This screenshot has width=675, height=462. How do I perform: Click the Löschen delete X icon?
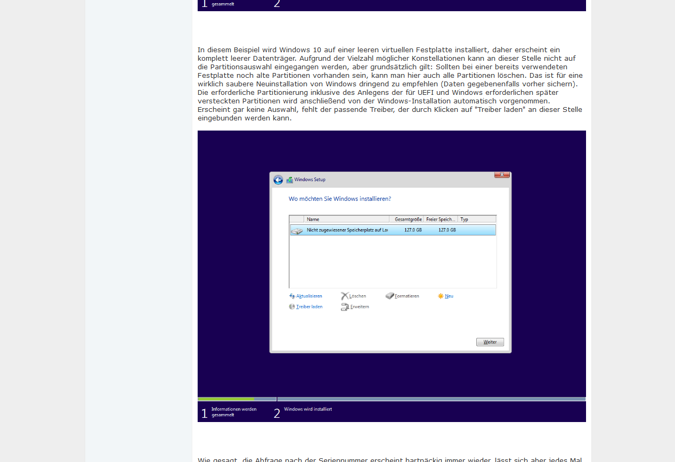pos(345,296)
